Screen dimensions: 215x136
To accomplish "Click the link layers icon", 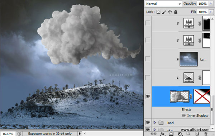I will (153, 134).
